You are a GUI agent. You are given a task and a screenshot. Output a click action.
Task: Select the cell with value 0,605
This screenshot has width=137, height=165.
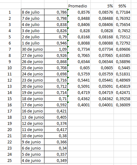[79, 68]
